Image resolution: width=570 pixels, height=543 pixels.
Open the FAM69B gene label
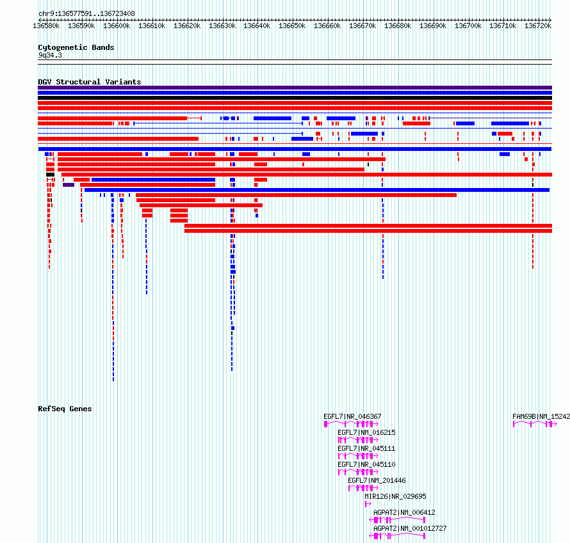(541, 416)
